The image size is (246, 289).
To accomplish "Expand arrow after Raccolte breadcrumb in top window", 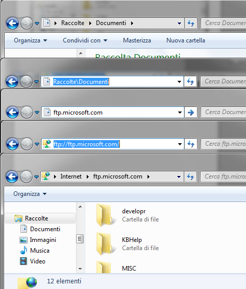I will tap(90, 23).
